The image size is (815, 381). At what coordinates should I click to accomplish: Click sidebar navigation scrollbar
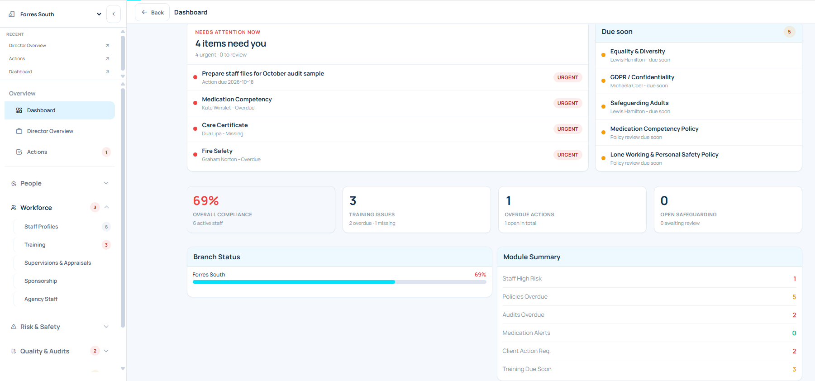click(123, 207)
